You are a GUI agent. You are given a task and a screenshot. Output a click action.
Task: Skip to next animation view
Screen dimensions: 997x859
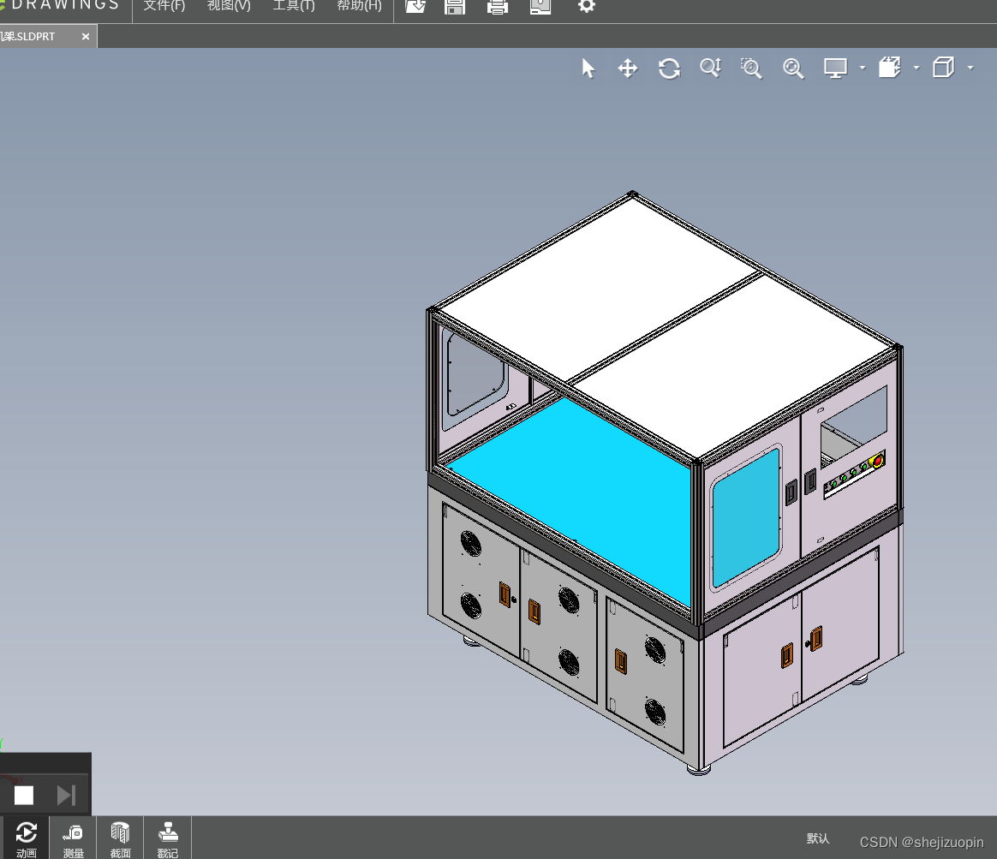pyautogui.click(x=66, y=796)
